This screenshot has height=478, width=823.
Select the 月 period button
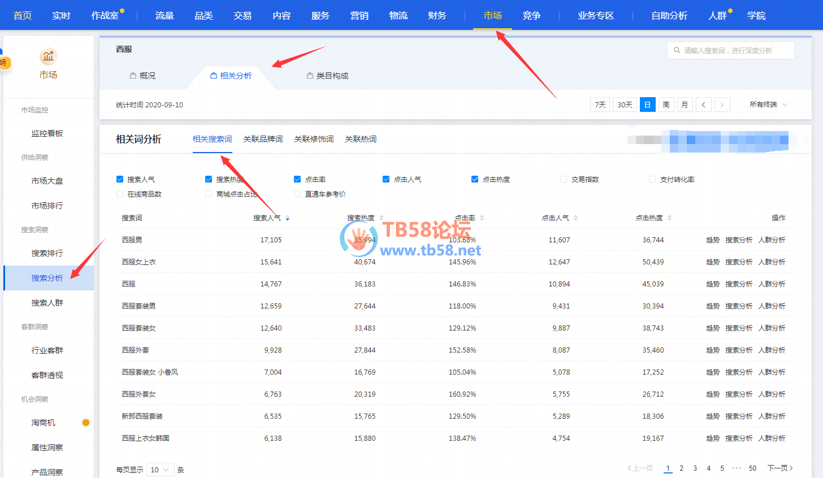point(685,105)
